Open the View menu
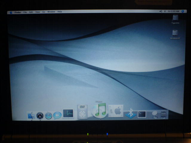191x143 pixels. pyautogui.click(x=38, y=12)
